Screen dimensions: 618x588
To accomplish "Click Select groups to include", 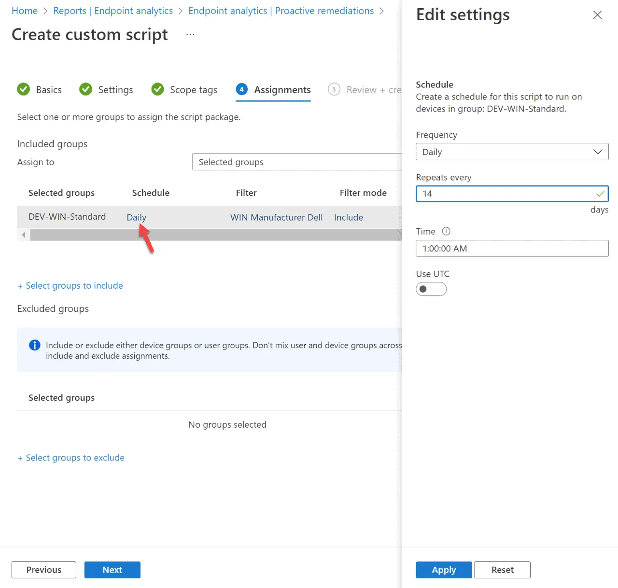I will pos(70,285).
